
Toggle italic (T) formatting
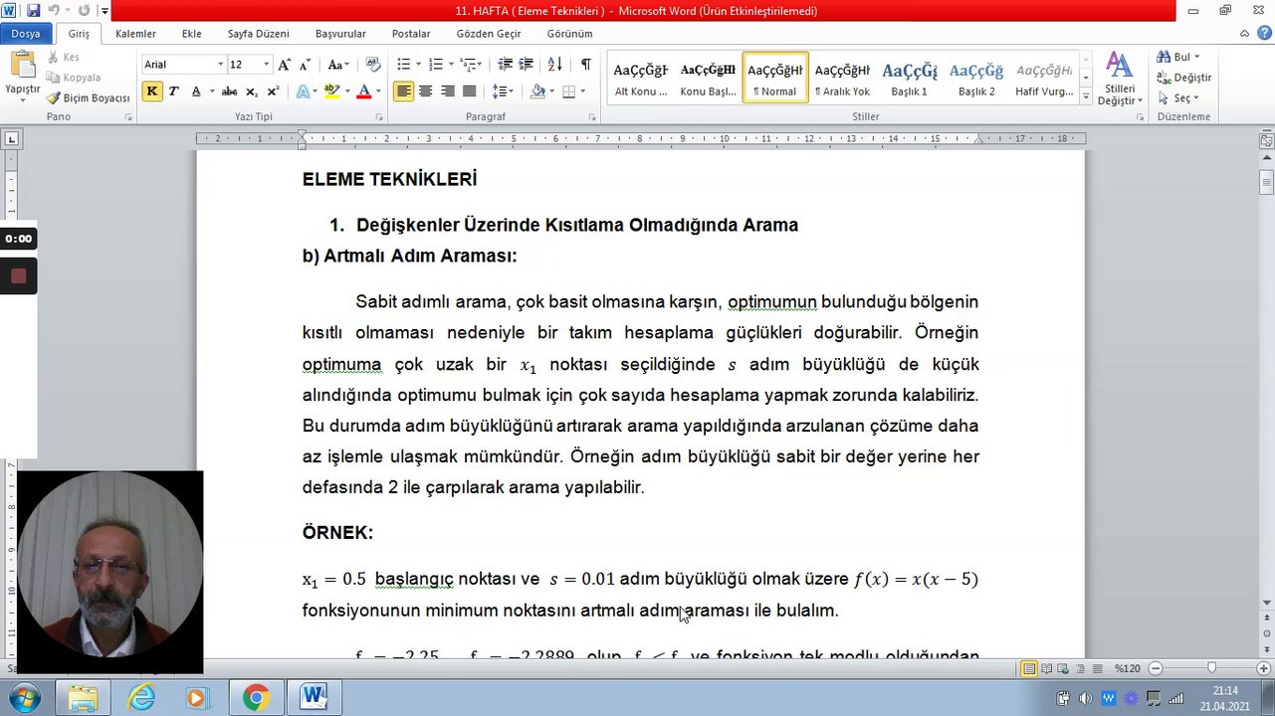pyautogui.click(x=173, y=91)
